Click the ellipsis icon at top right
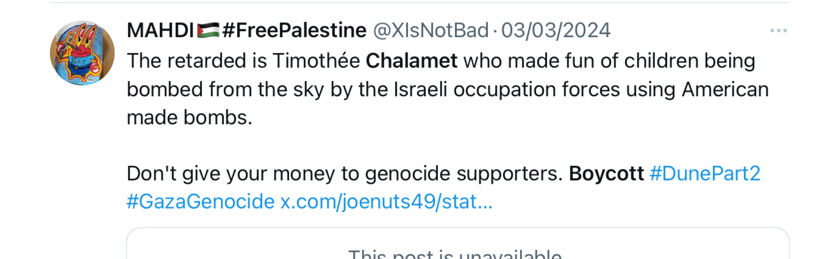833x259 pixels. point(779,29)
